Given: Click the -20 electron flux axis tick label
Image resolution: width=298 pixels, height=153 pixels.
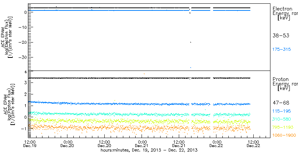Looking at the screenshot, I should (23, 42).
